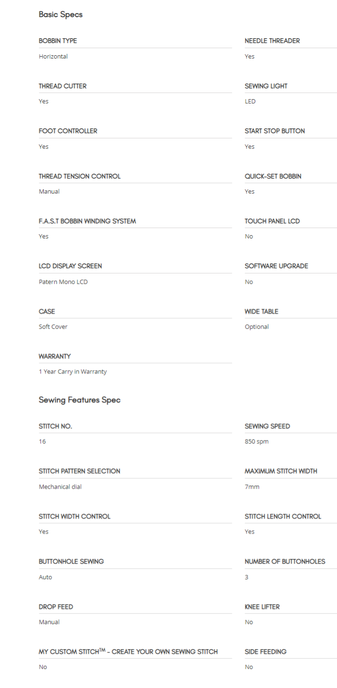
Task: Click the 1 Year Carry in Warranty text
Action: [73, 372]
